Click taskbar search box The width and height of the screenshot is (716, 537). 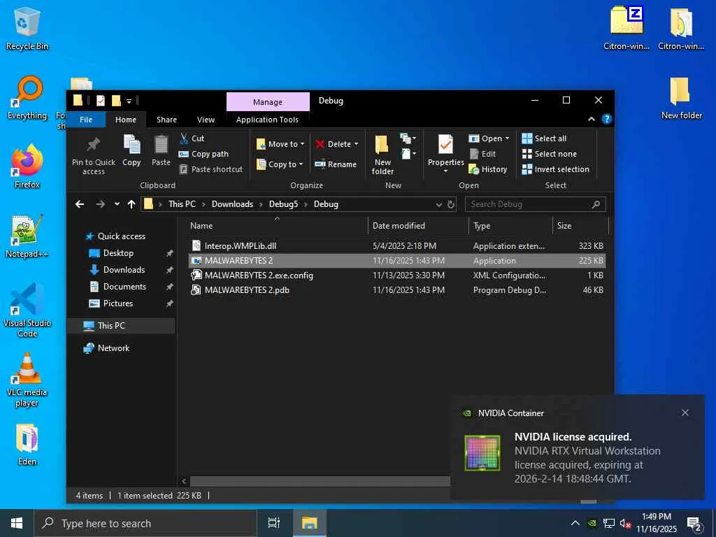point(145,523)
